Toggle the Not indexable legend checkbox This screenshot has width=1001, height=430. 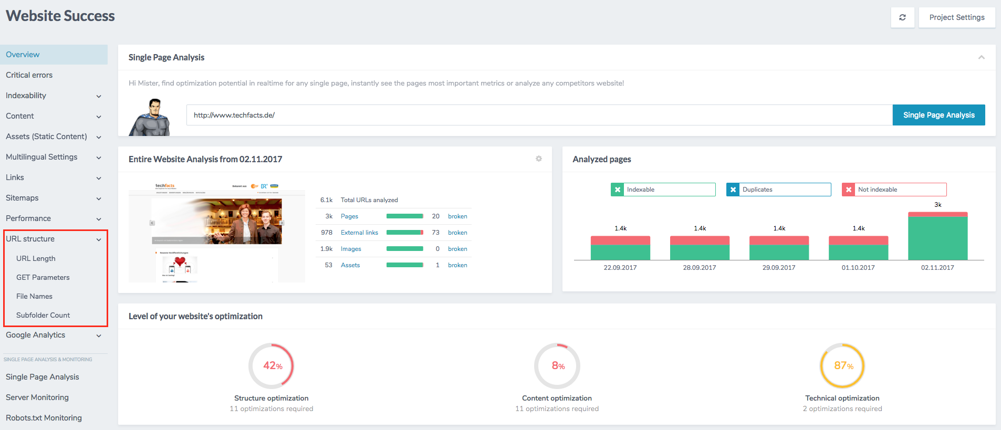pos(849,190)
